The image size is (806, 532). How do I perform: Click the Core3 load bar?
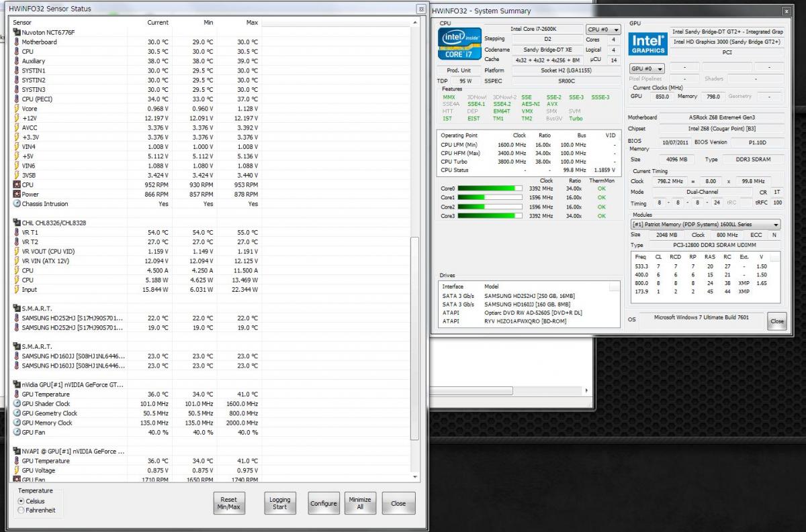[x=491, y=216]
